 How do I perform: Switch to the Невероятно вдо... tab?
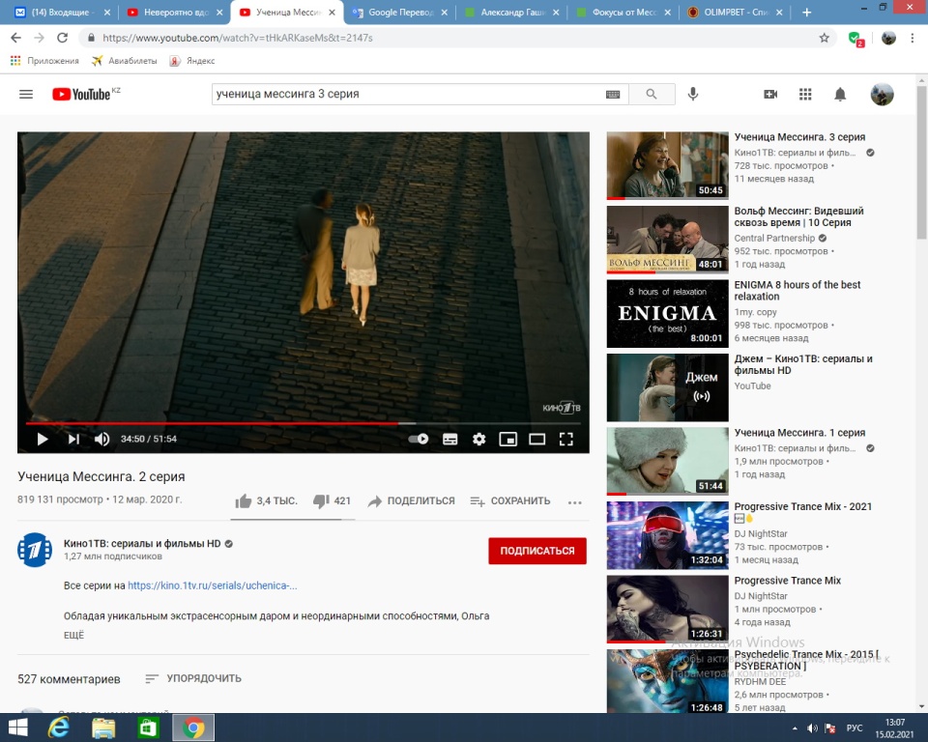click(x=175, y=12)
